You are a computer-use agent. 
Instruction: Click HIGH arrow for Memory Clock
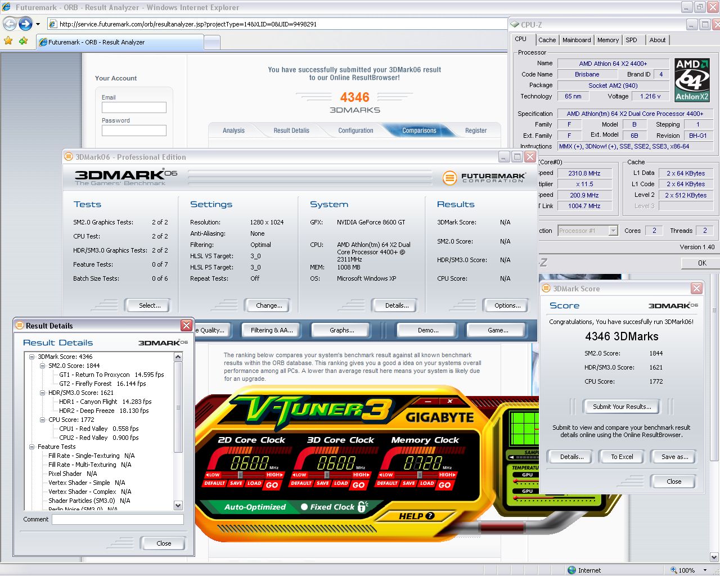(448, 475)
